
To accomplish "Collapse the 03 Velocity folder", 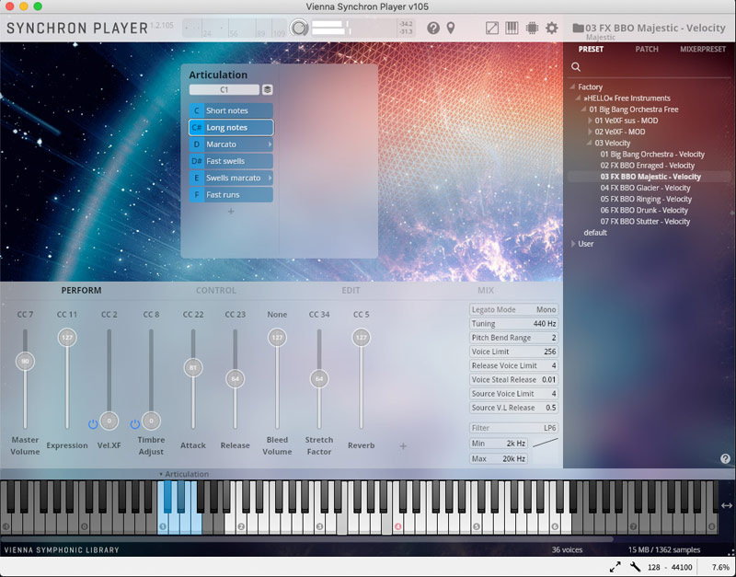I will tap(590, 143).
